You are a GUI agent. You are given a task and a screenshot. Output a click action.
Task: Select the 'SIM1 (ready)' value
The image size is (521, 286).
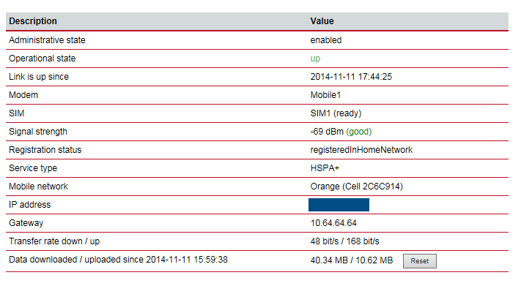(x=336, y=113)
